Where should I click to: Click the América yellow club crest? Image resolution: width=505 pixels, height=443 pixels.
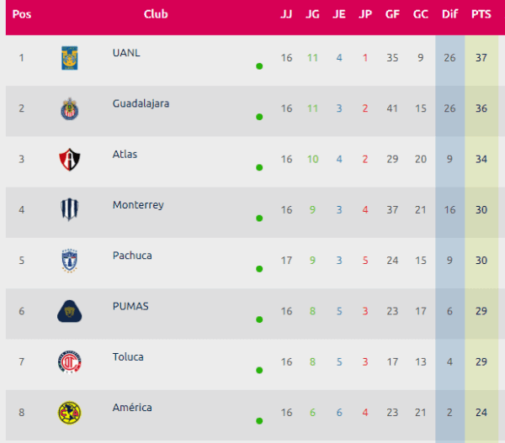tap(70, 413)
